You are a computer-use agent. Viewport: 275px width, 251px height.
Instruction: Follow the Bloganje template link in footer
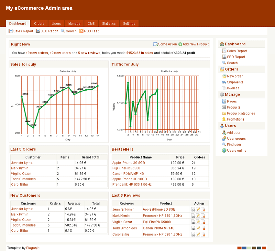[x=33, y=248]
